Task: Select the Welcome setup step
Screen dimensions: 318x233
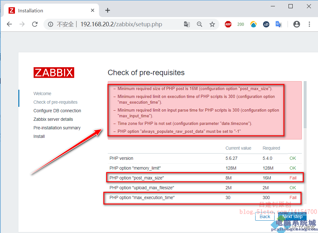Action: tap(42, 94)
